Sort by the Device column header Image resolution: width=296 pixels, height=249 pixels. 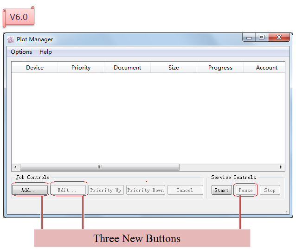(35, 68)
